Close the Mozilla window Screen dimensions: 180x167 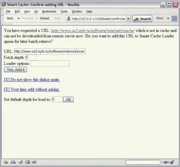175,5
